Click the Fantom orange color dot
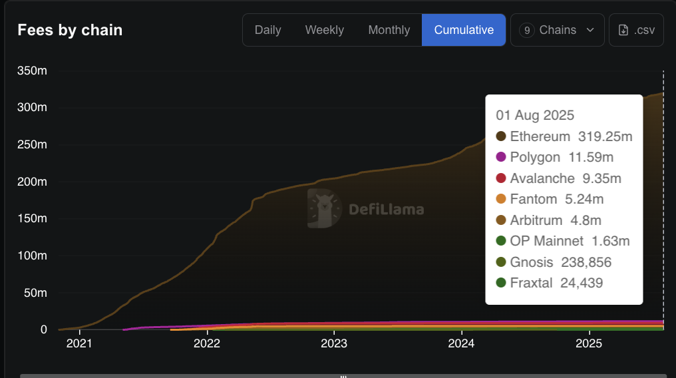This screenshot has height=378, width=676. pos(500,199)
